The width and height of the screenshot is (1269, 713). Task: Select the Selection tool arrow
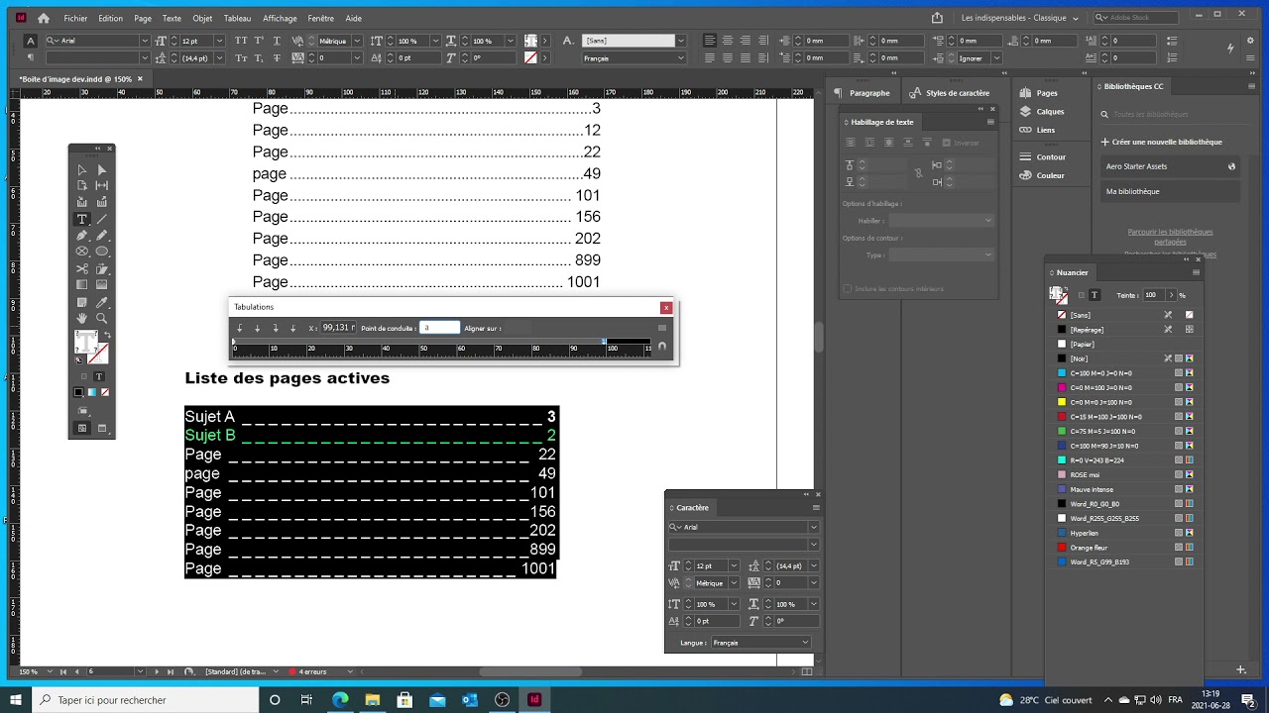(81, 170)
